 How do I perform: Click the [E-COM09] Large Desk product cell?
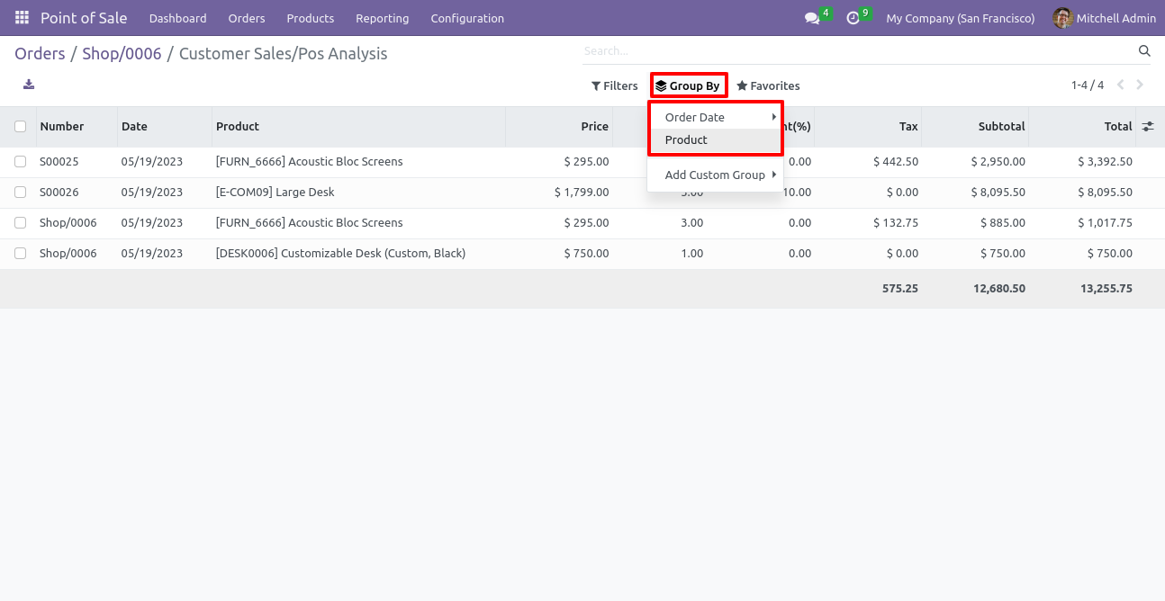pos(275,193)
